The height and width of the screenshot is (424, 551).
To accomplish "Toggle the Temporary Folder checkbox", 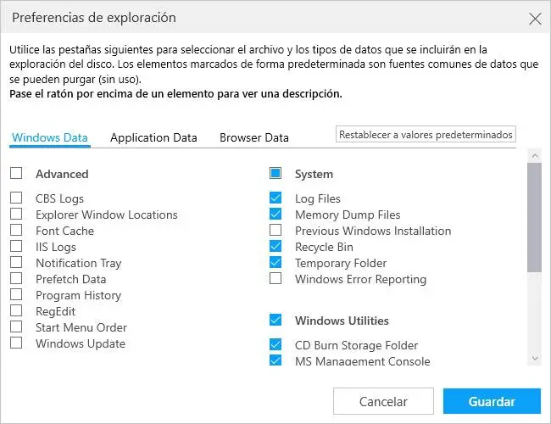I will (275, 263).
